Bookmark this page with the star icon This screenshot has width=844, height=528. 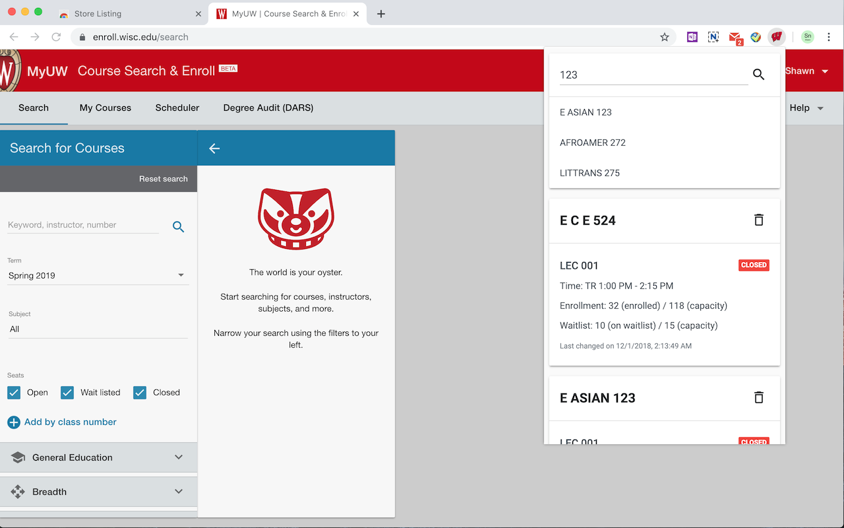pos(665,37)
